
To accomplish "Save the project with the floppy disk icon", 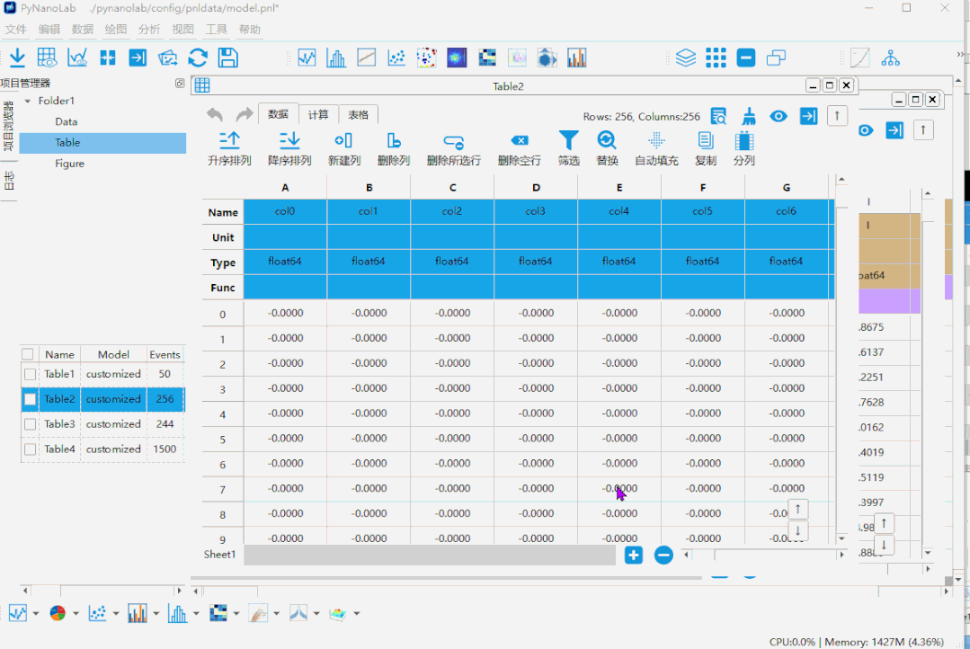I will click(228, 58).
